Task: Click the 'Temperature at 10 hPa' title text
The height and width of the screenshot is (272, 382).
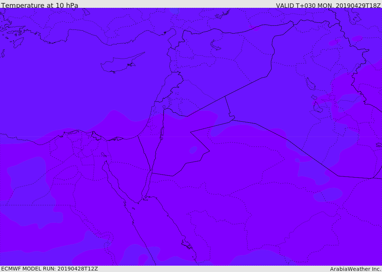Action: tap(40, 5)
